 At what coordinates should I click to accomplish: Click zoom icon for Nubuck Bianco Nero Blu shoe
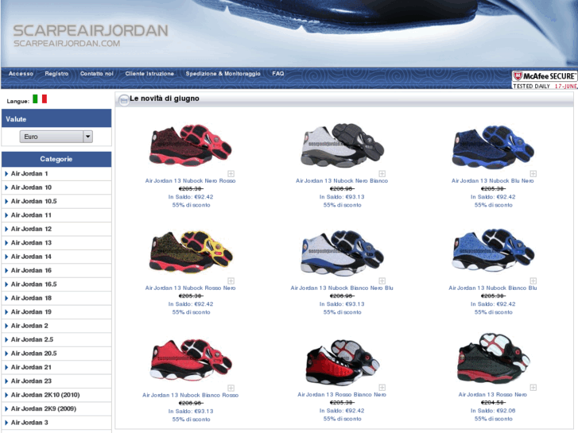pyautogui.click(x=382, y=280)
